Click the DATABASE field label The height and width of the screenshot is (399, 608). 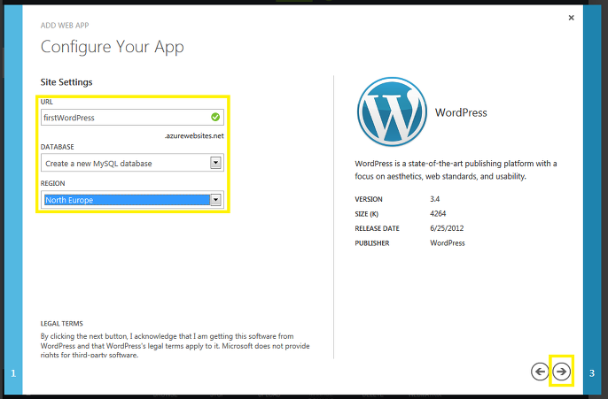[57, 147]
